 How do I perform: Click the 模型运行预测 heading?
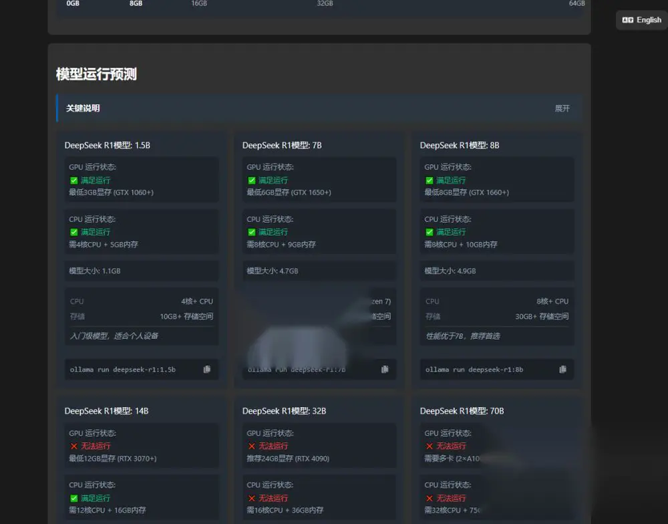click(96, 74)
